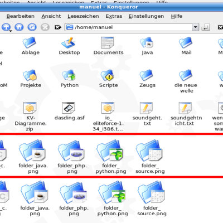Stop loading button in toolbar

point(45,27)
